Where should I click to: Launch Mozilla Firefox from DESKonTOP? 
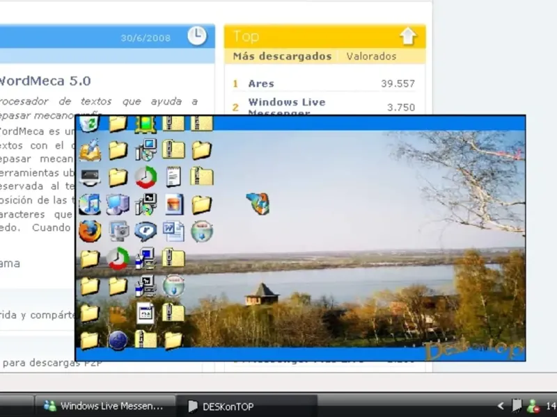[x=90, y=231]
